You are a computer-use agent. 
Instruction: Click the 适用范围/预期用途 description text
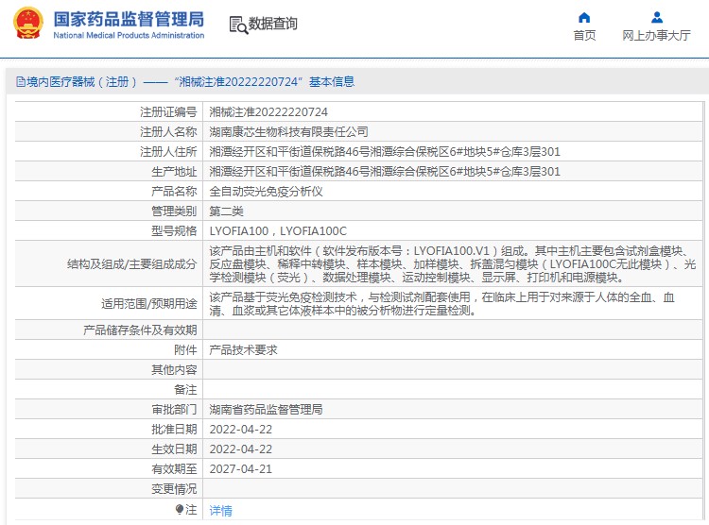(x=441, y=304)
